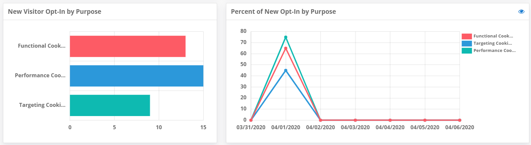Click the data point on 04/06/2020

point(460,120)
